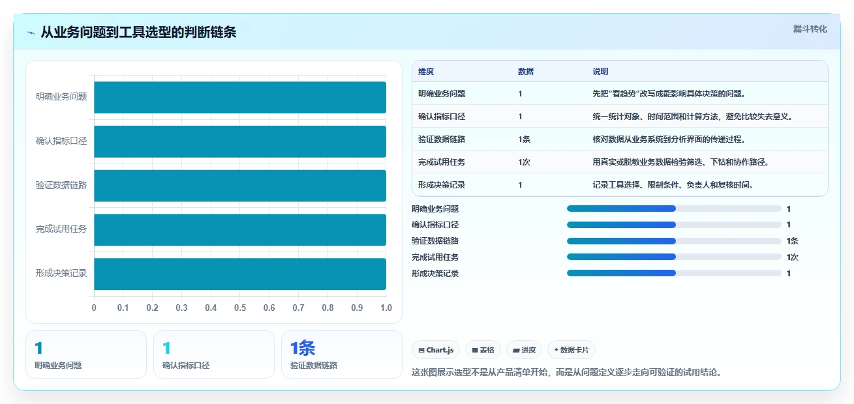
Task: Click the 0.5 x-axis tick label
Action: pyautogui.click(x=240, y=308)
